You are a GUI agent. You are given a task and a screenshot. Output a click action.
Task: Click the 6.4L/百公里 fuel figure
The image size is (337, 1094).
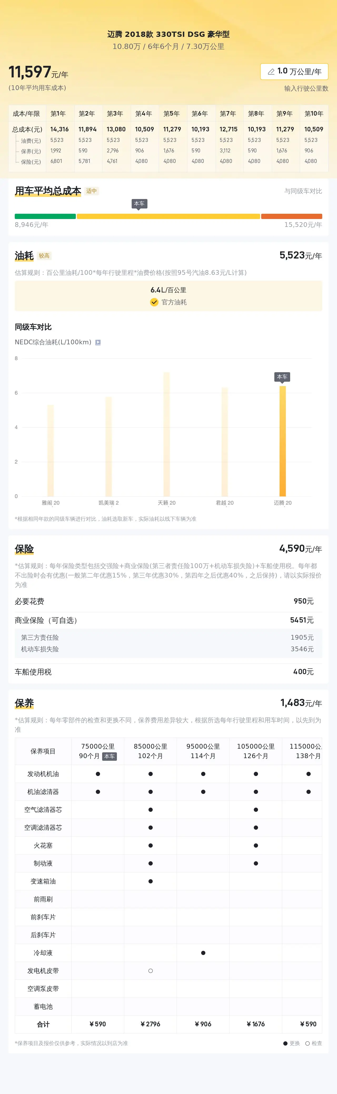(168, 290)
